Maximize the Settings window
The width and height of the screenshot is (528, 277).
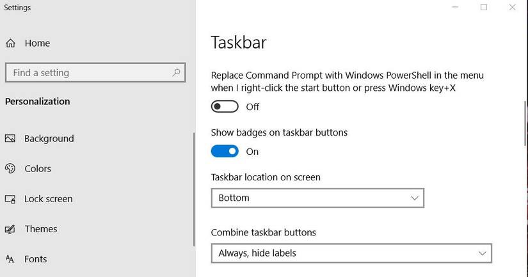484,7
